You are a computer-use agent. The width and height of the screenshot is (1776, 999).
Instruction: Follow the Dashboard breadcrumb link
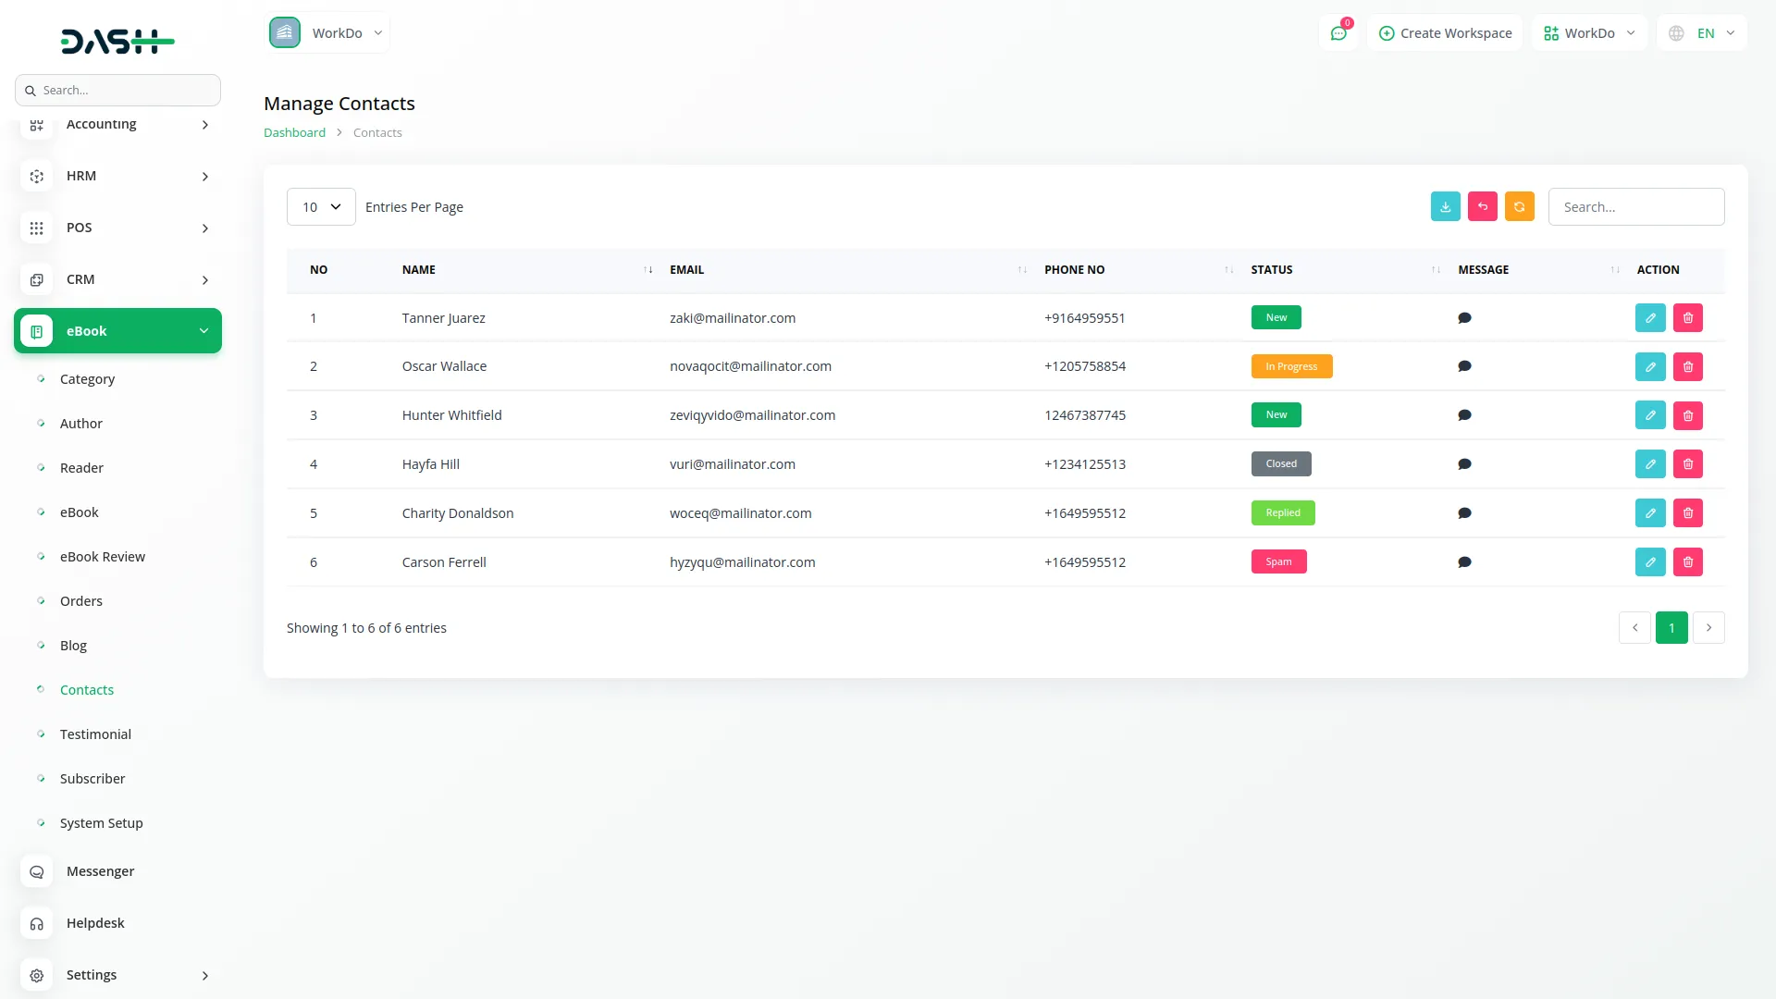pyautogui.click(x=294, y=132)
